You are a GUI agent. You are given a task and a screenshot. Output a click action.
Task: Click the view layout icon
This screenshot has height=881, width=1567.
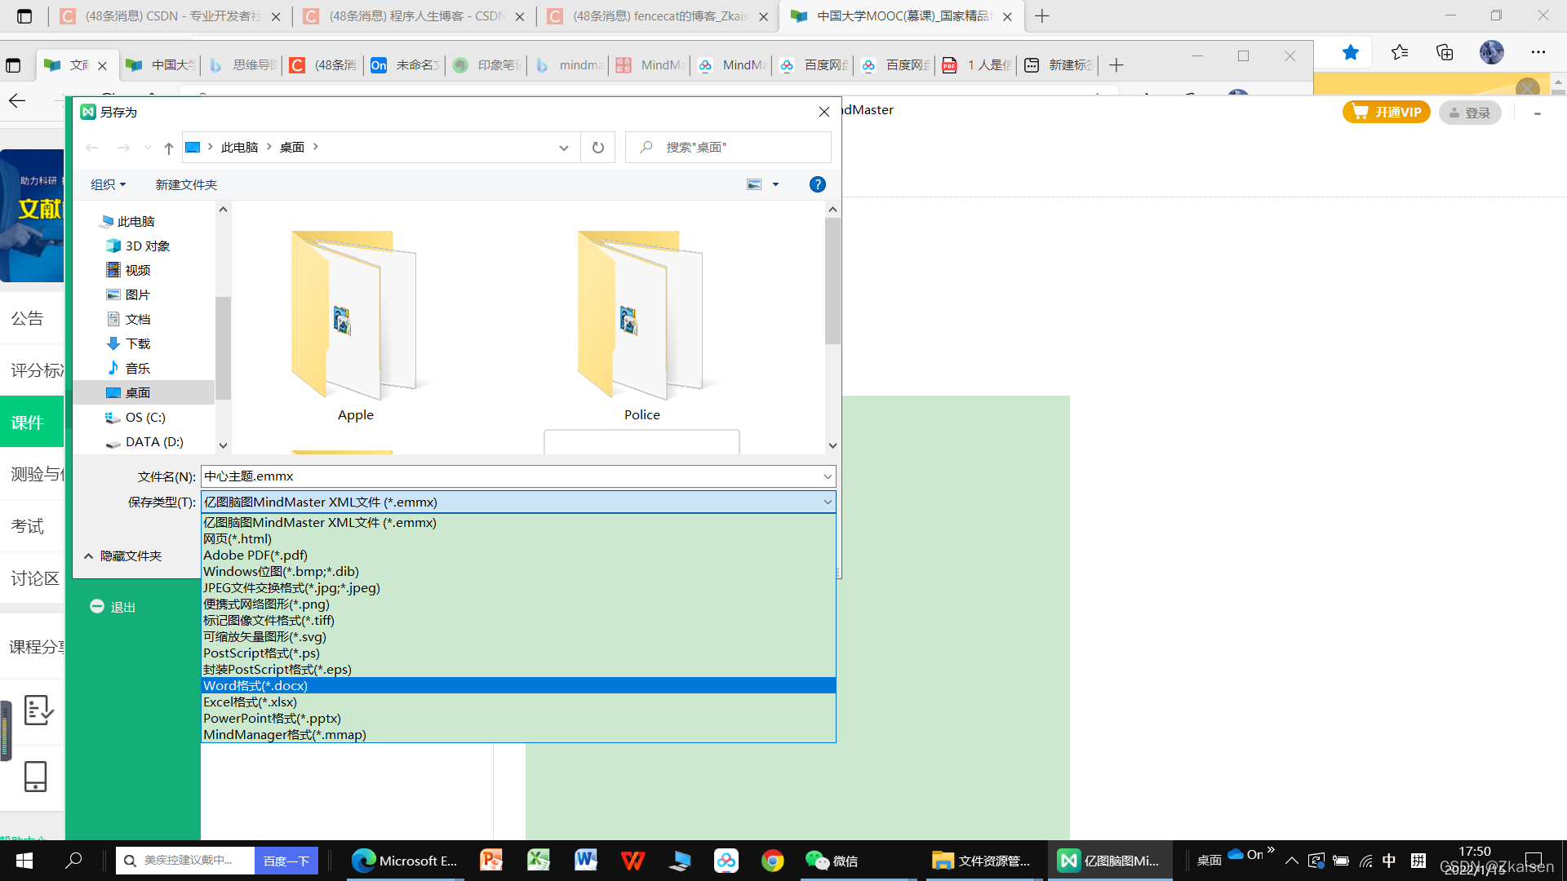click(755, 185)
